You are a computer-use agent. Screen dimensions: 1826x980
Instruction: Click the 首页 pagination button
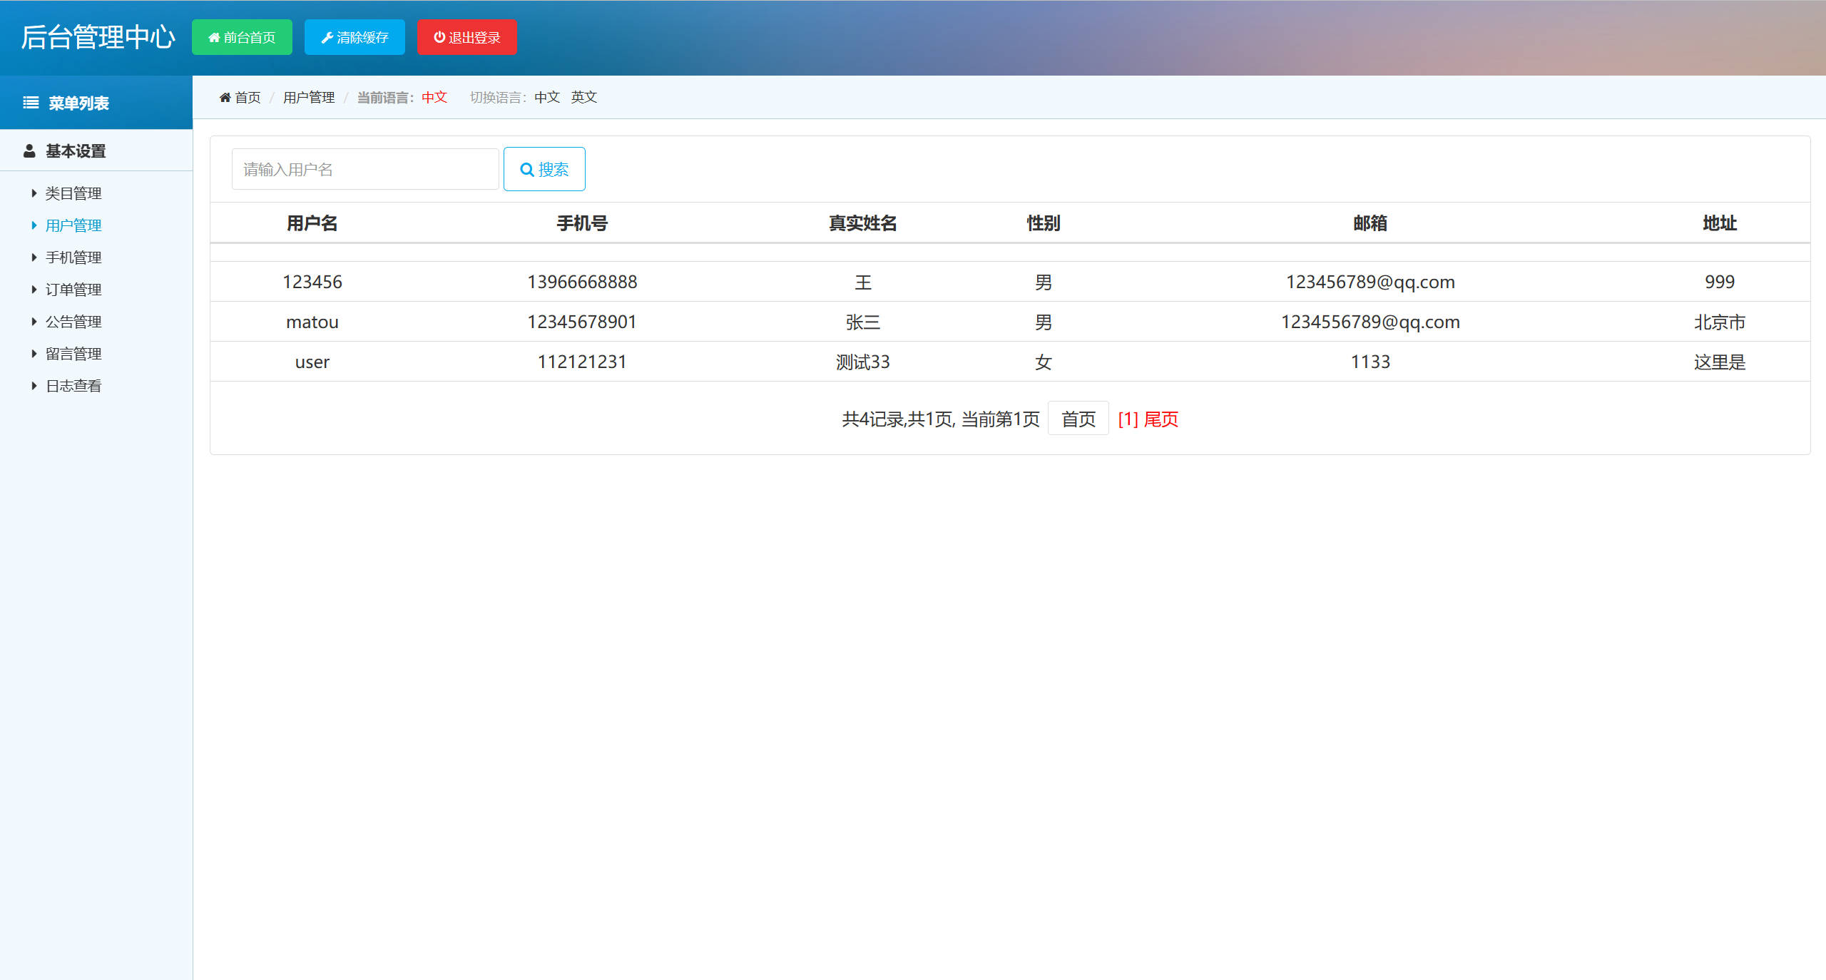[x=1077, y=419]
